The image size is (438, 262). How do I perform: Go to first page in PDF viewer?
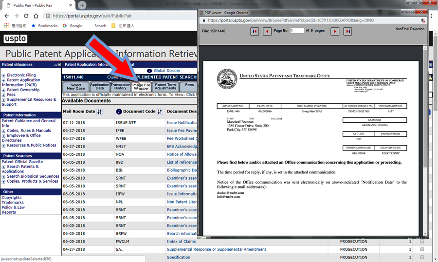click(x=255, y=31)
